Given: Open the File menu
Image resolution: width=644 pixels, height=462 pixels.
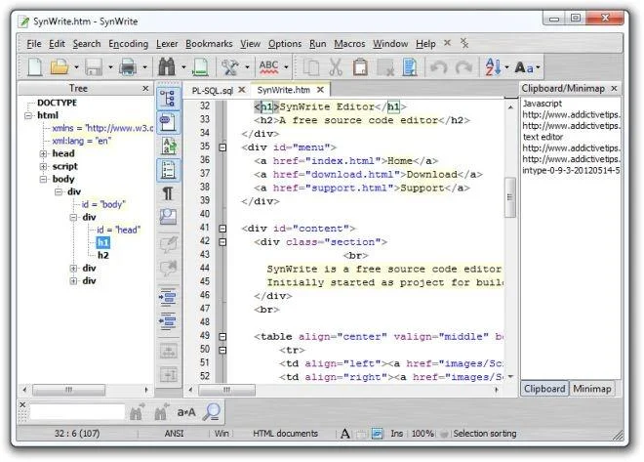Looking at the screenshot, I should [34, 44].
